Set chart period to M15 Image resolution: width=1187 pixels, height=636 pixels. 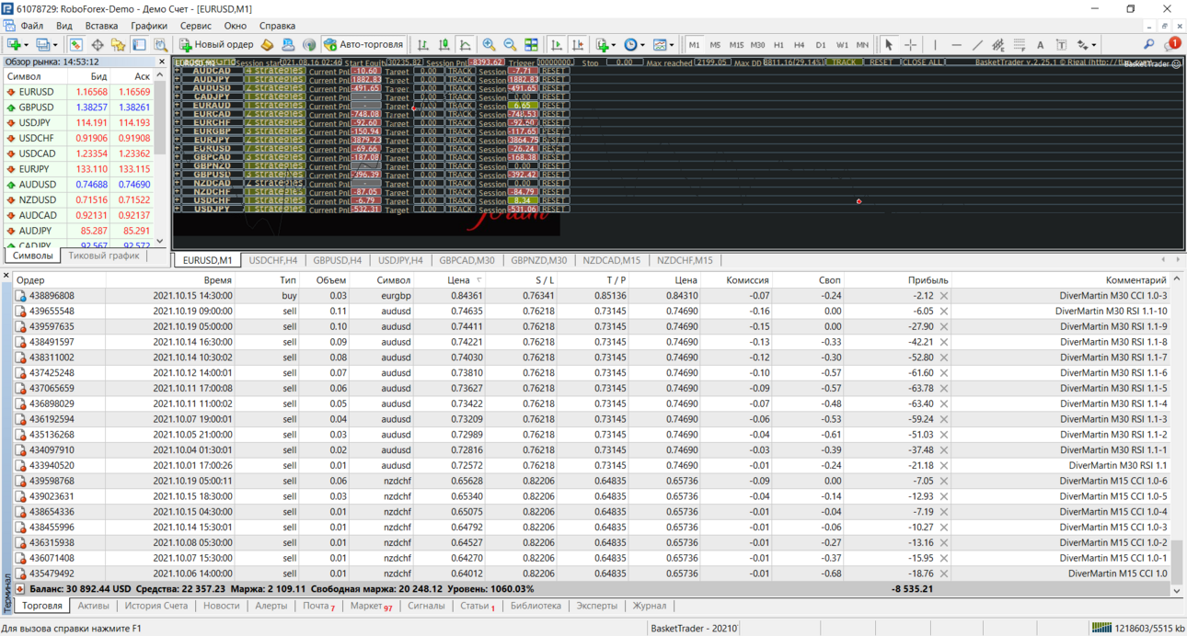[736, 44]
